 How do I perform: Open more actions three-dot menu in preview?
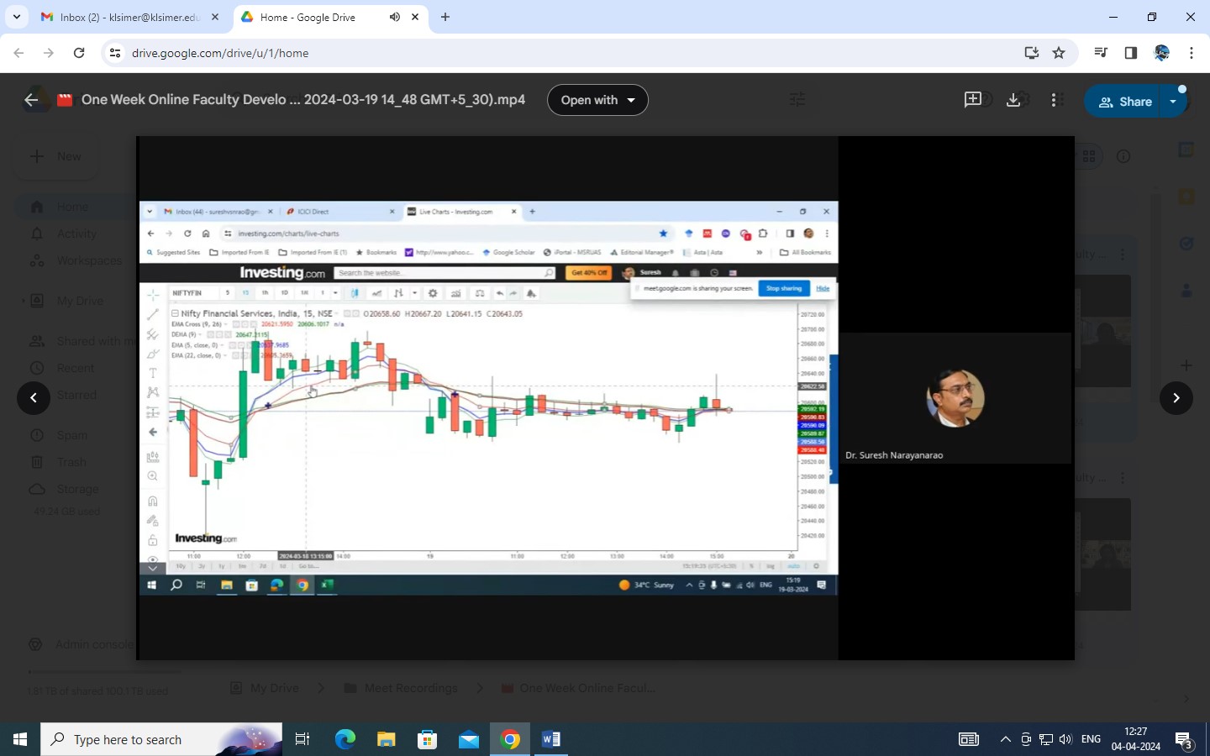point(1055,100)
